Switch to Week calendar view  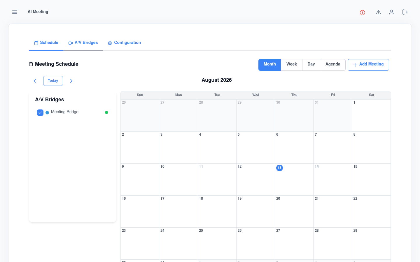[x=292, y=65]
